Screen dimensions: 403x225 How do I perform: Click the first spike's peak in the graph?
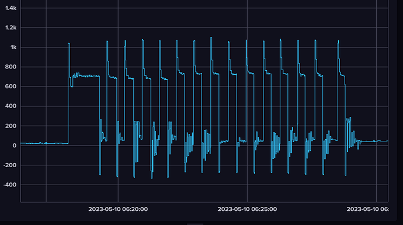click(x=68, y=43)
